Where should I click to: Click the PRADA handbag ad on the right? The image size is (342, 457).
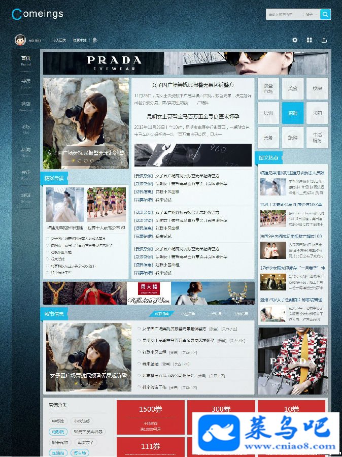click(293, 361)
